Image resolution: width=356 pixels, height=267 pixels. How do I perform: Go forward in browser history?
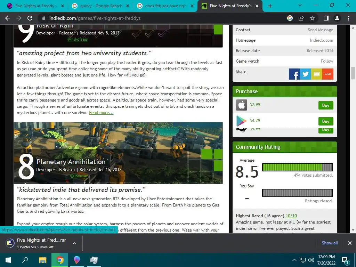[x=19, y=18]
